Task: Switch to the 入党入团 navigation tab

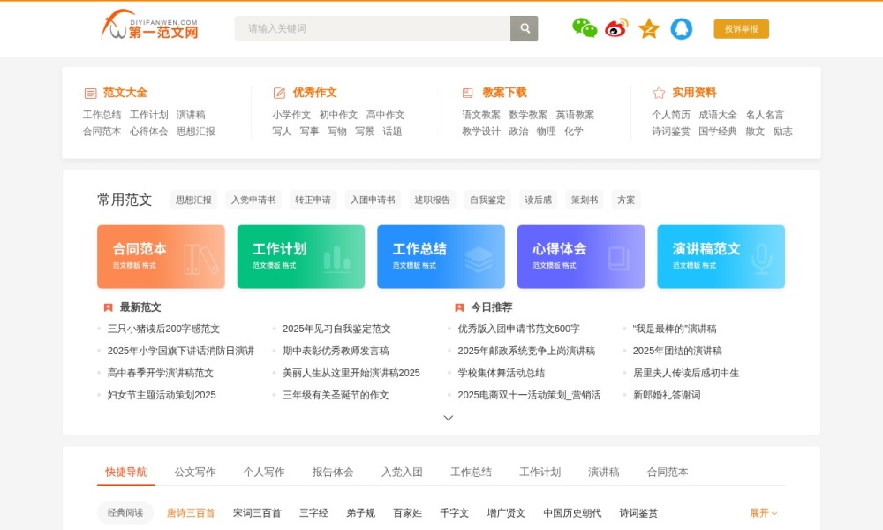Action: point(400,472)
